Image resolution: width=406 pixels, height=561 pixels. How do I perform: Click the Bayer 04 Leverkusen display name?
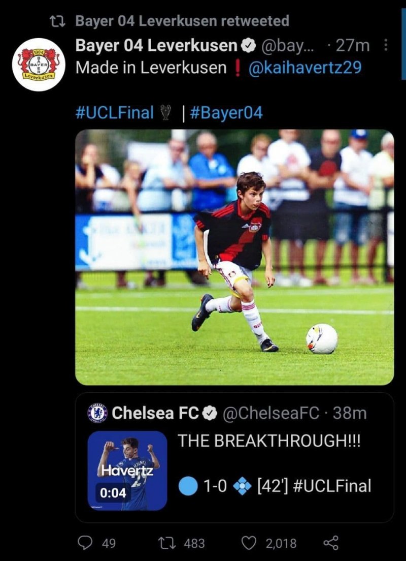click(x=156, y=46)
